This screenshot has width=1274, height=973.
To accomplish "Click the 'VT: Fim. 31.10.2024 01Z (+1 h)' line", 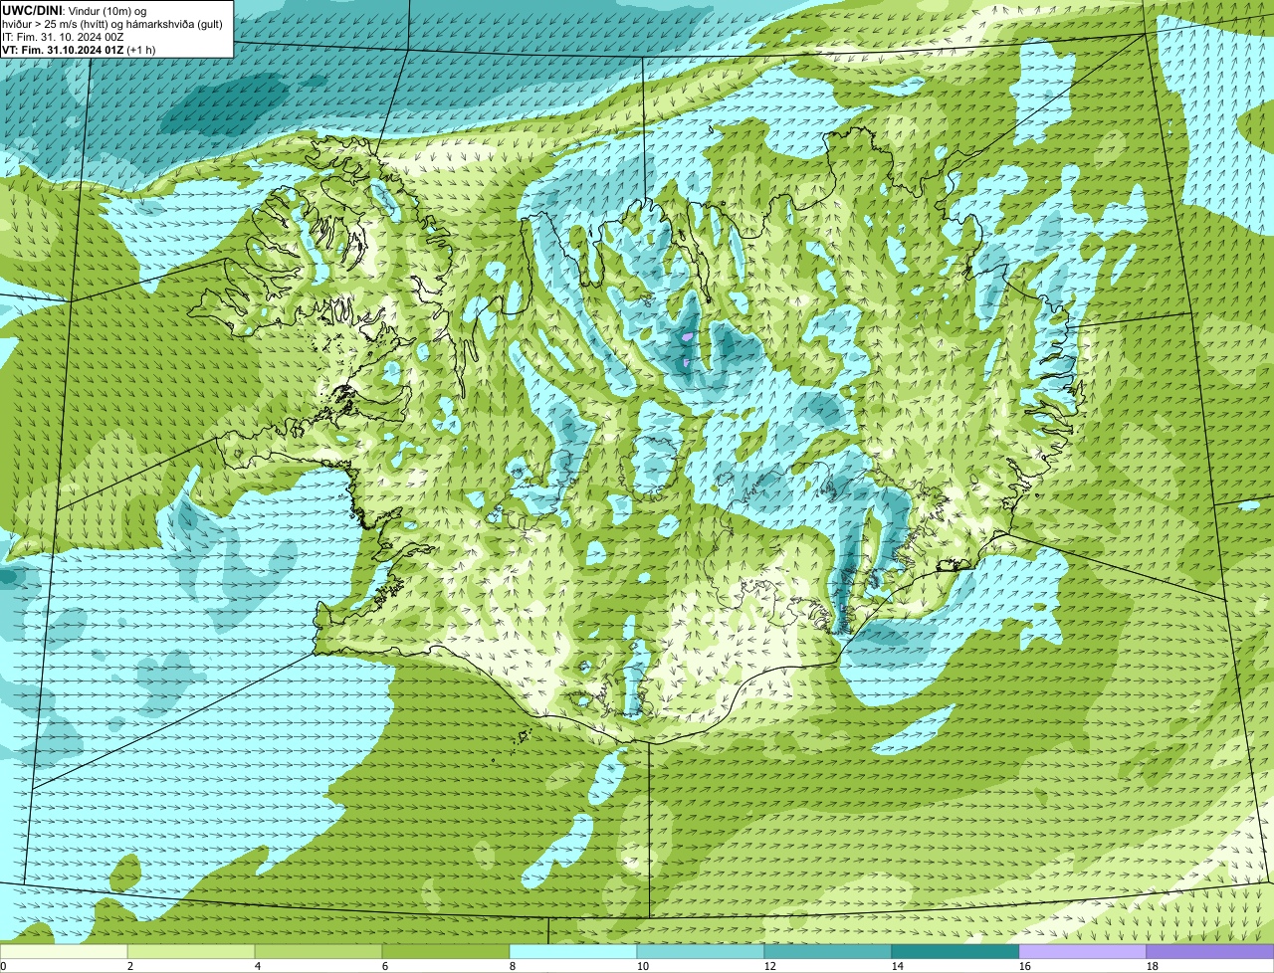I will (79, 49).
